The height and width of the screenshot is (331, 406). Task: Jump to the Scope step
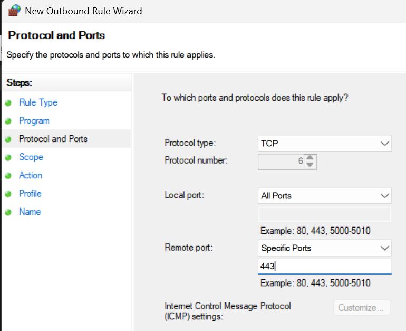(x=31, y=157)
